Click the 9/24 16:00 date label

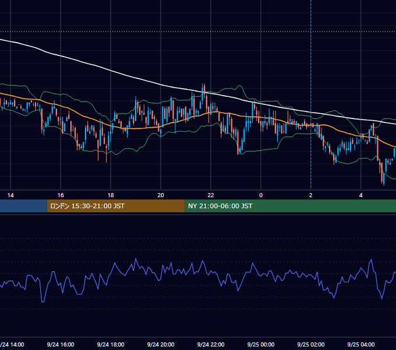(61, 344)
